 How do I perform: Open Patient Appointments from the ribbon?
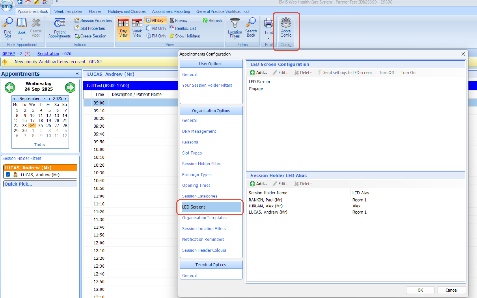tap(60, 28)
